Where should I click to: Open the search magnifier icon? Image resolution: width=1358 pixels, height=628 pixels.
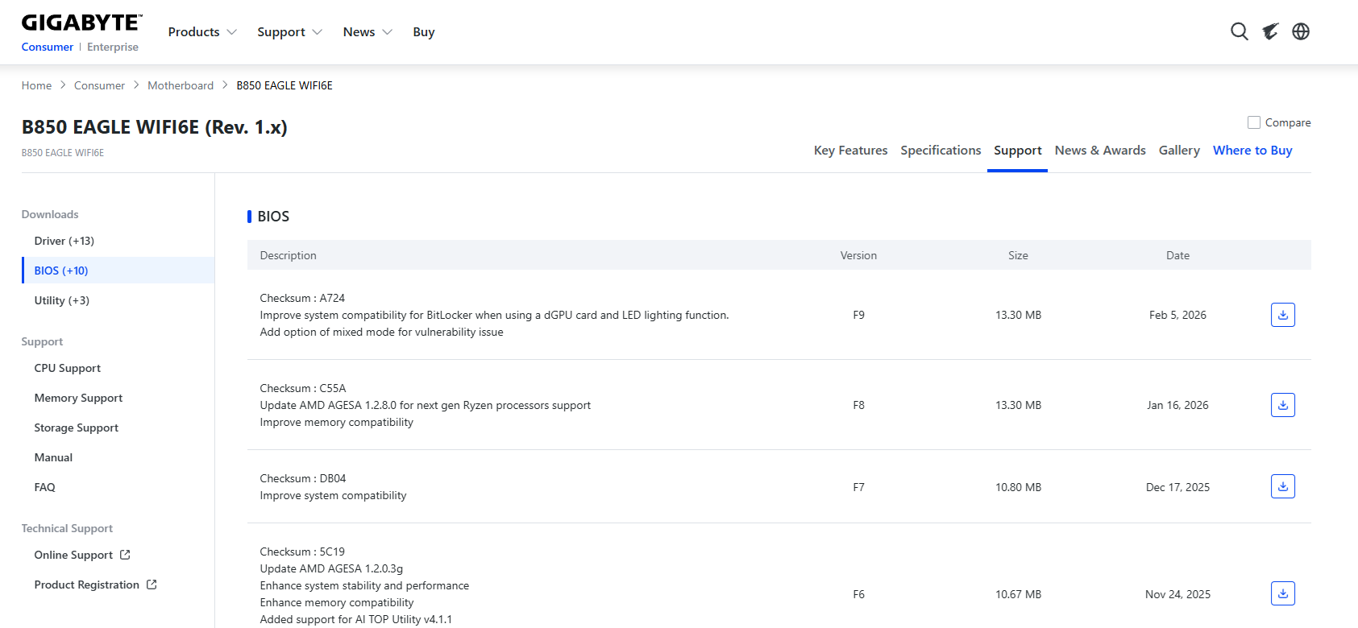click(1239, 31)
